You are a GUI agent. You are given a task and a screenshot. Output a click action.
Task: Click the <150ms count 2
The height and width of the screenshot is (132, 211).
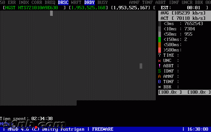pyautogui.click(x=186, y=40)
